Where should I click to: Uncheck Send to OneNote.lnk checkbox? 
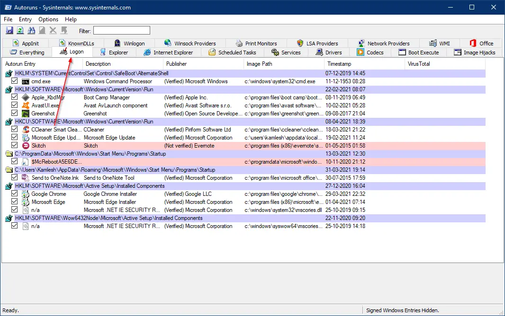[15, 177]
